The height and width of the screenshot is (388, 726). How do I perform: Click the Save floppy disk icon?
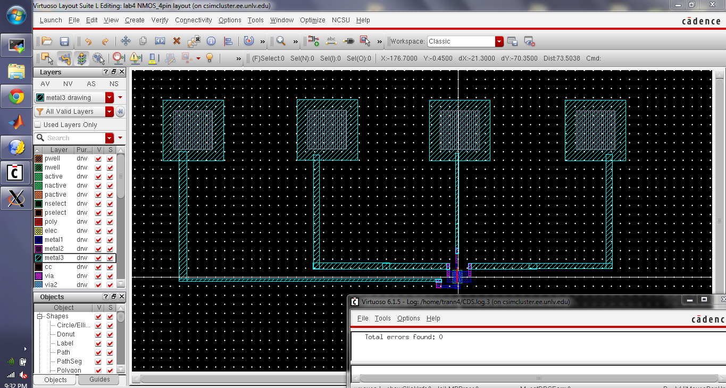click(64, 41)
